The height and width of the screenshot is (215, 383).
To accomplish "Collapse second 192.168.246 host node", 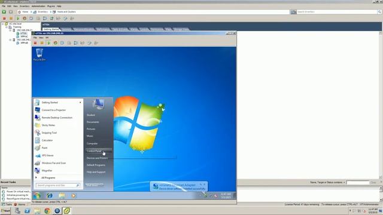I will point(10,40).
